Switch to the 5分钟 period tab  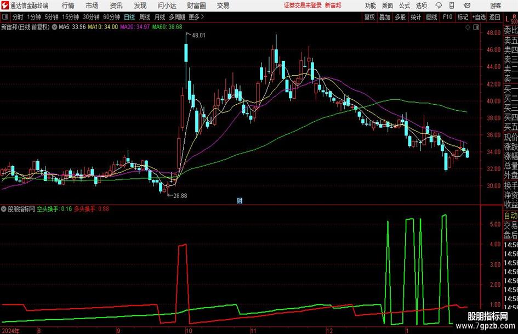[x=52, y=17]
